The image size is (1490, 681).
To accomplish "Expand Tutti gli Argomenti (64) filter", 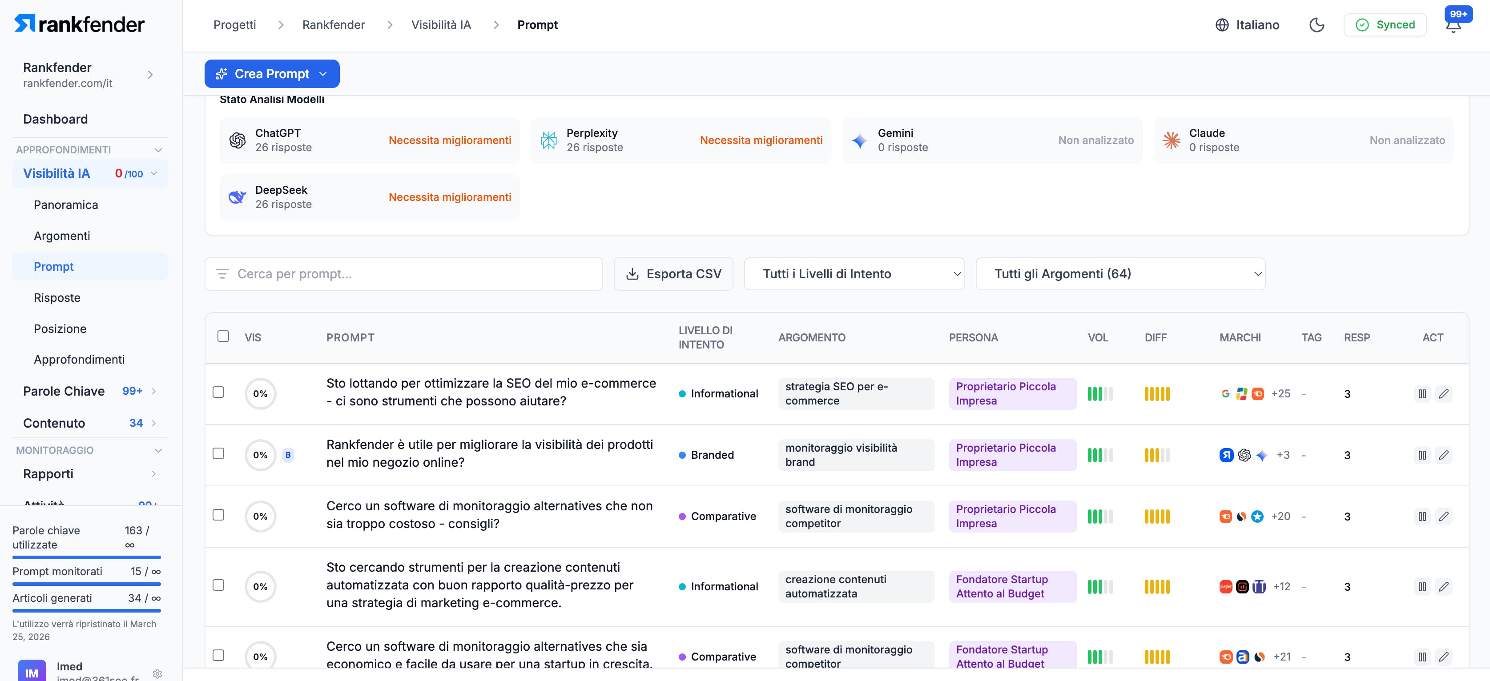I will point(1120,274).
